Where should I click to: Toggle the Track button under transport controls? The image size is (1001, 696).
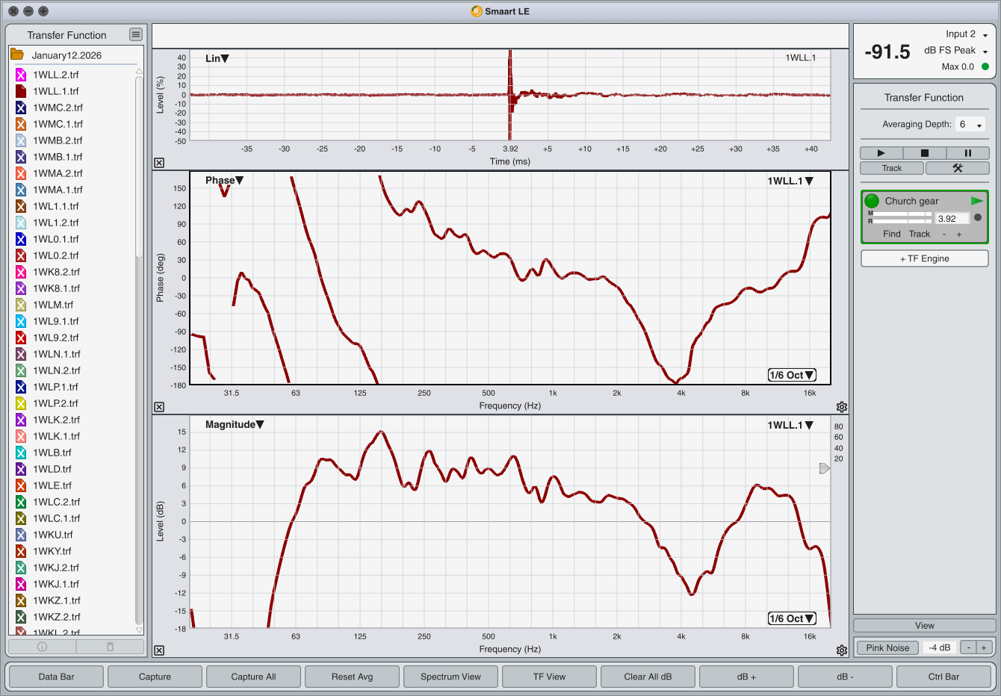[892, 168]
